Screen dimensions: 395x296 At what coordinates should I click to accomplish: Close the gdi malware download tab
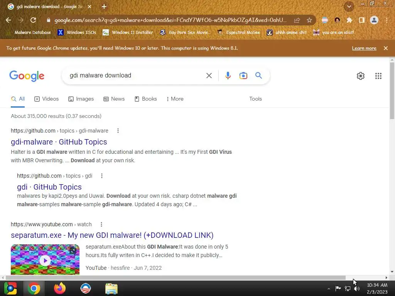click(89, 7)
